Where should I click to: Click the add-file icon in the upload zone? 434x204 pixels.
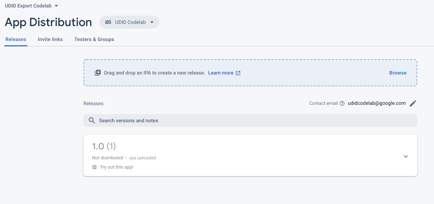tap(98, 73)
